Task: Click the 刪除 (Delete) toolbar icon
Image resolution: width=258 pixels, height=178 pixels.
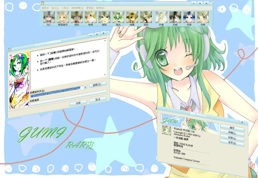Action: click(x=104, y=17)
